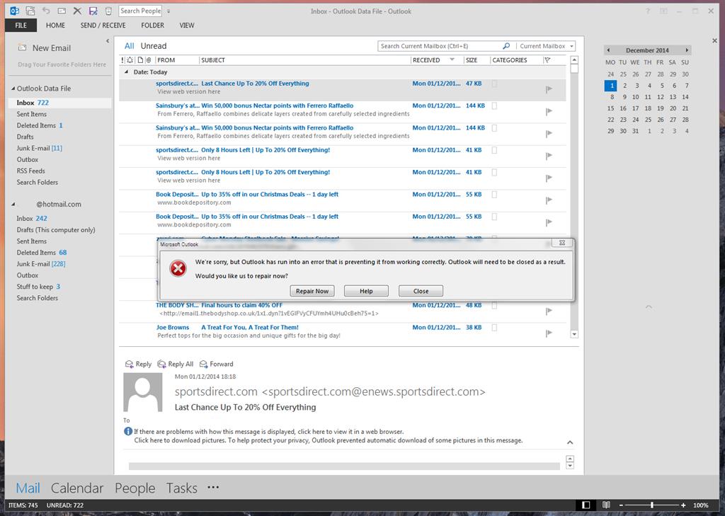This screenshot has height=516, width=725.
Task: Collapse the Date: Today group
Action: pos(126,72)
